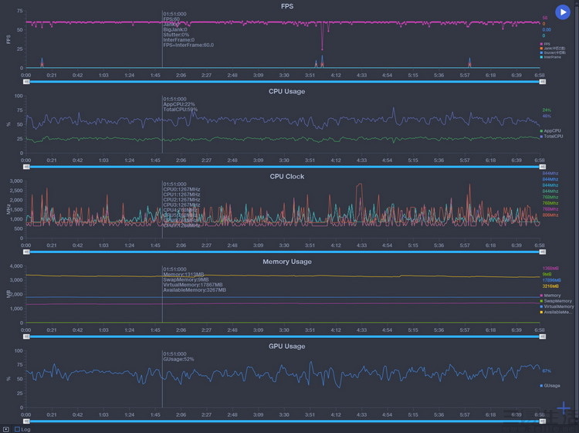Click the blue FPS range slider track
This screenshot has width=579, height=433.
click(x=284, y=82)
